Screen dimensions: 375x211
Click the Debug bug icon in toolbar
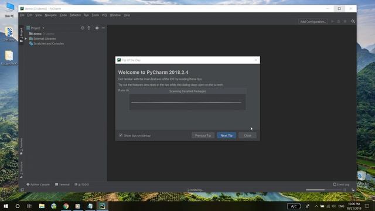click(339, 21)
